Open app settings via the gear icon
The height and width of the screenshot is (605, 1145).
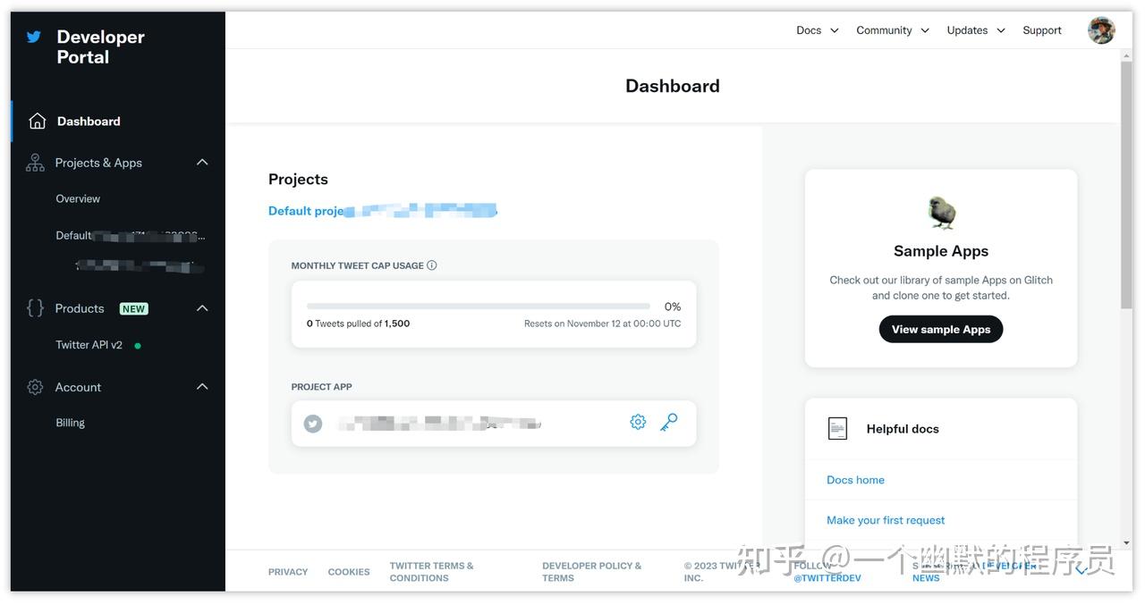pyautogui.click(x=637, y=421)
